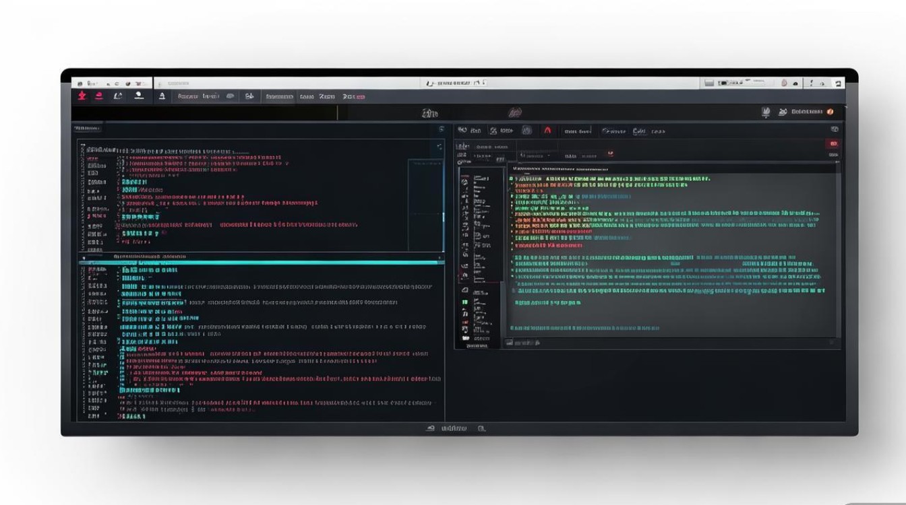Click the pink star icon in the top toolbar
This screenshot has height=505, width=906.
point(81,96)
